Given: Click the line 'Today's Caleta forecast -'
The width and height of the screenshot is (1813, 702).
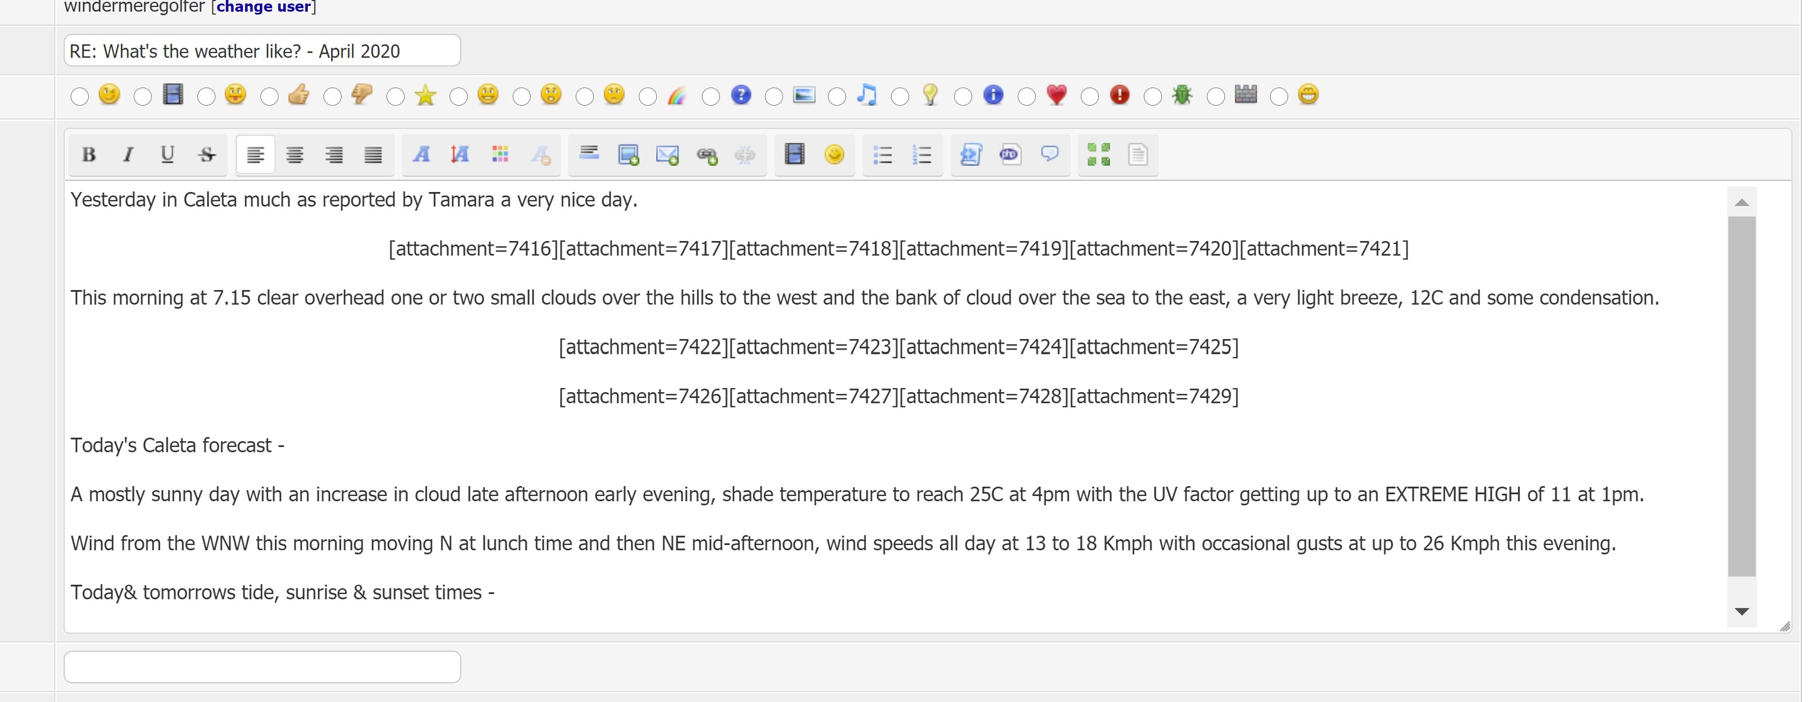Looking at the screenshot, I should [x=178, y=446].
